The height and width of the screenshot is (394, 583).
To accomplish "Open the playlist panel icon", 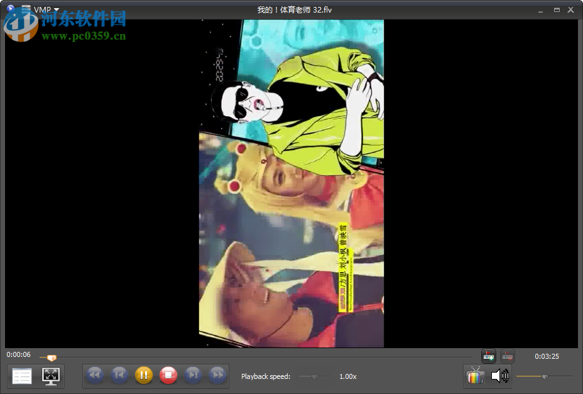I will (22, 376).
